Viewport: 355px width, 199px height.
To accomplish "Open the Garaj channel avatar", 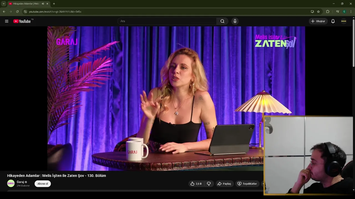I will pyautogui.click(x=11, y=184).
